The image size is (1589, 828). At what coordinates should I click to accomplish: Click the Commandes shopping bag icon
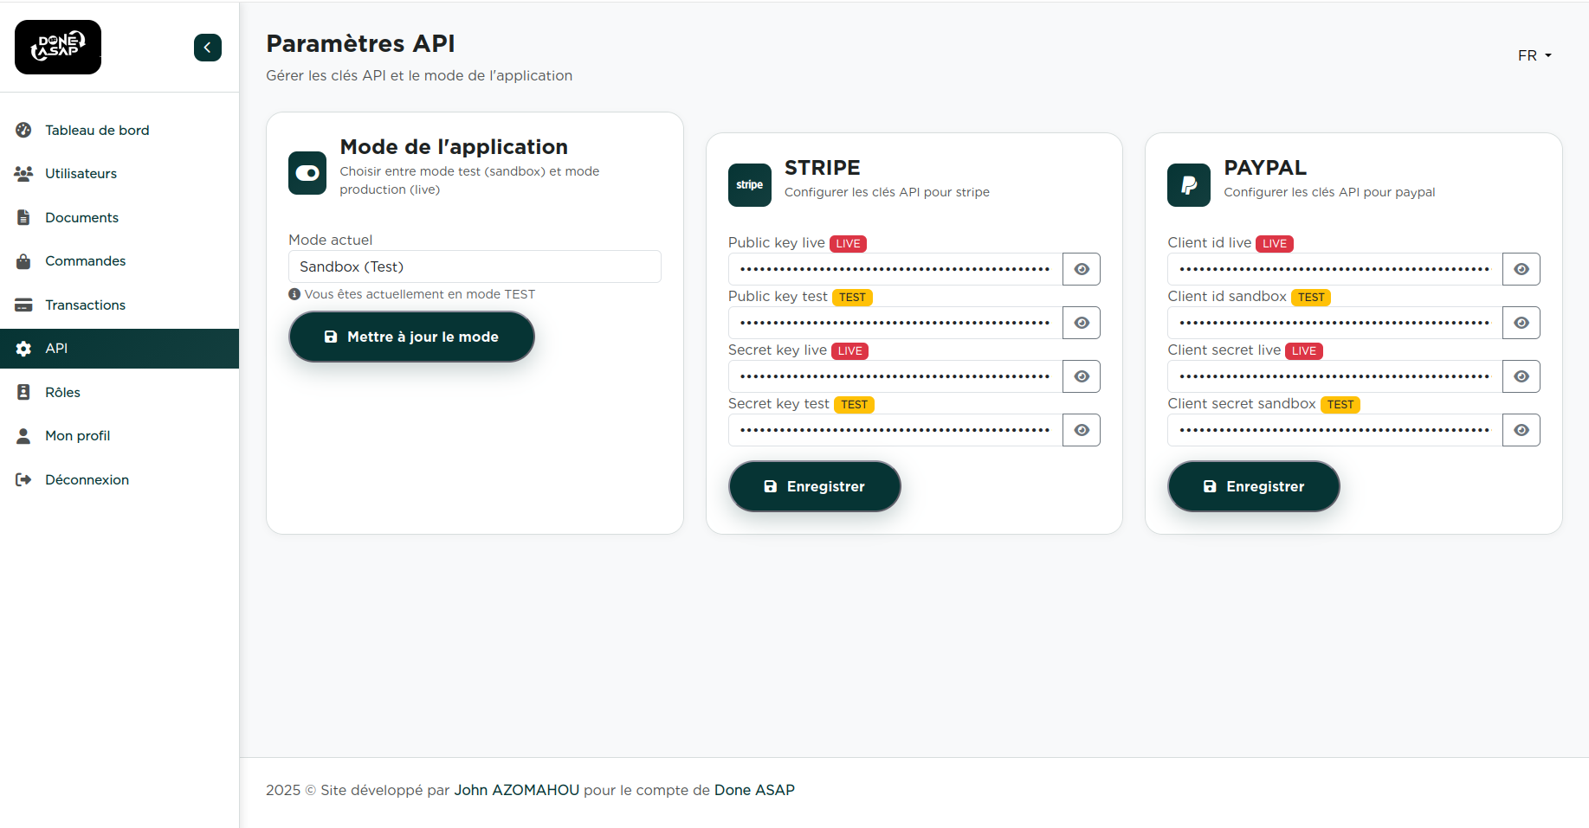point(23,261)
